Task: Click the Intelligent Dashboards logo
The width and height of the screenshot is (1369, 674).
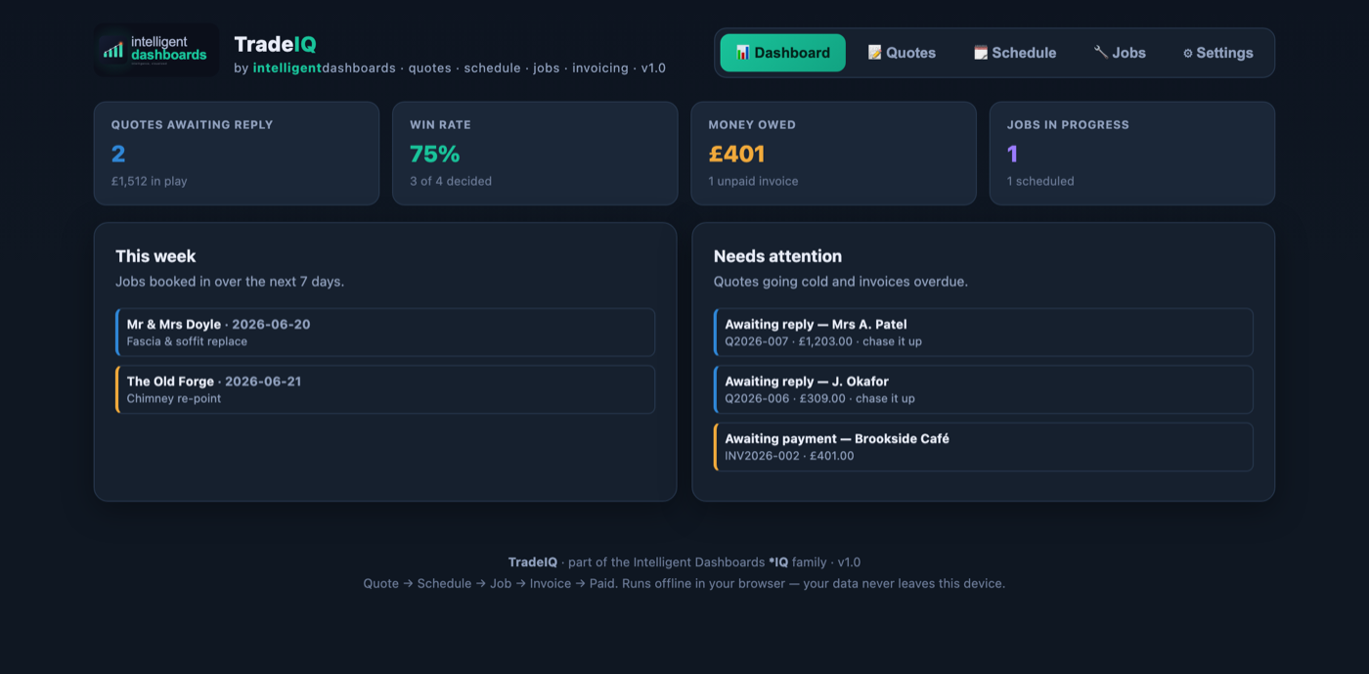Action: click(156, 50)
